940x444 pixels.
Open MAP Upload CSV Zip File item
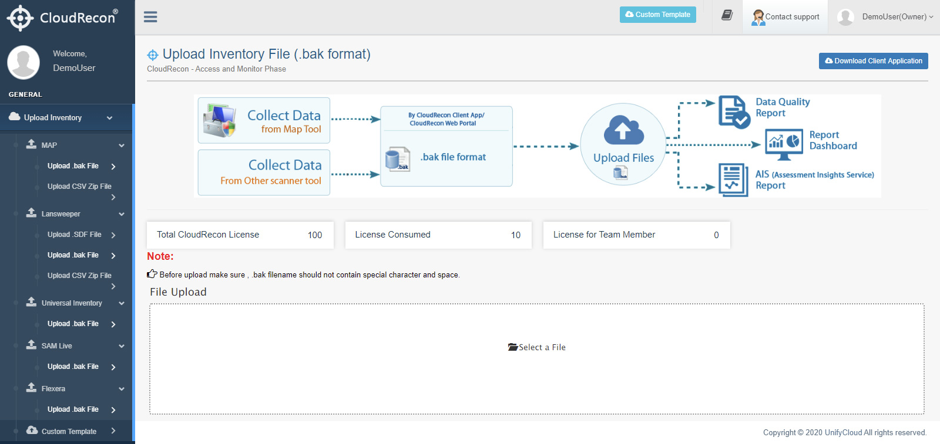(79, 187)
